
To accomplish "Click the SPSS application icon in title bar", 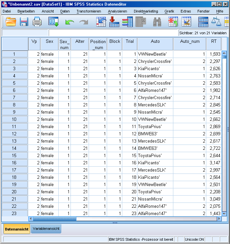I will (x=5, y=4).
